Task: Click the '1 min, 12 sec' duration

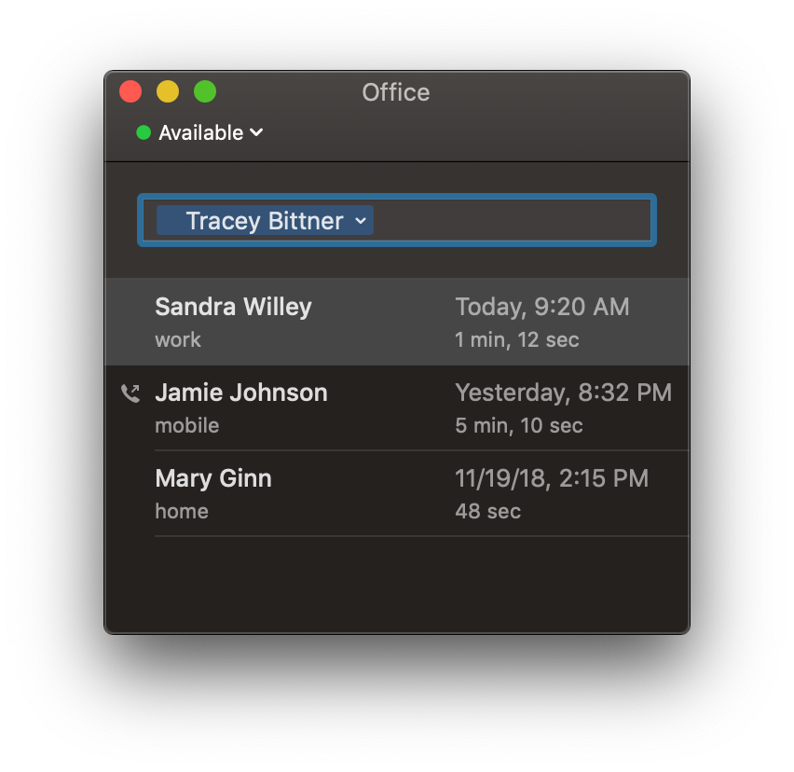Action: [516, 340]
